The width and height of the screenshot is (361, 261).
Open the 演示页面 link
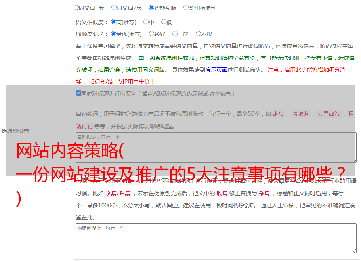(x=216, y=70)
